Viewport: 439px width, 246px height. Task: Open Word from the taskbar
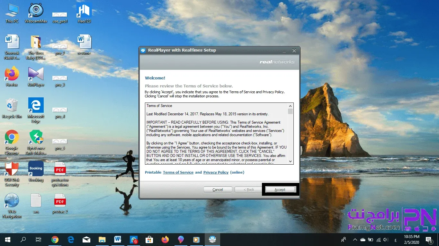(x=118, y=239)
